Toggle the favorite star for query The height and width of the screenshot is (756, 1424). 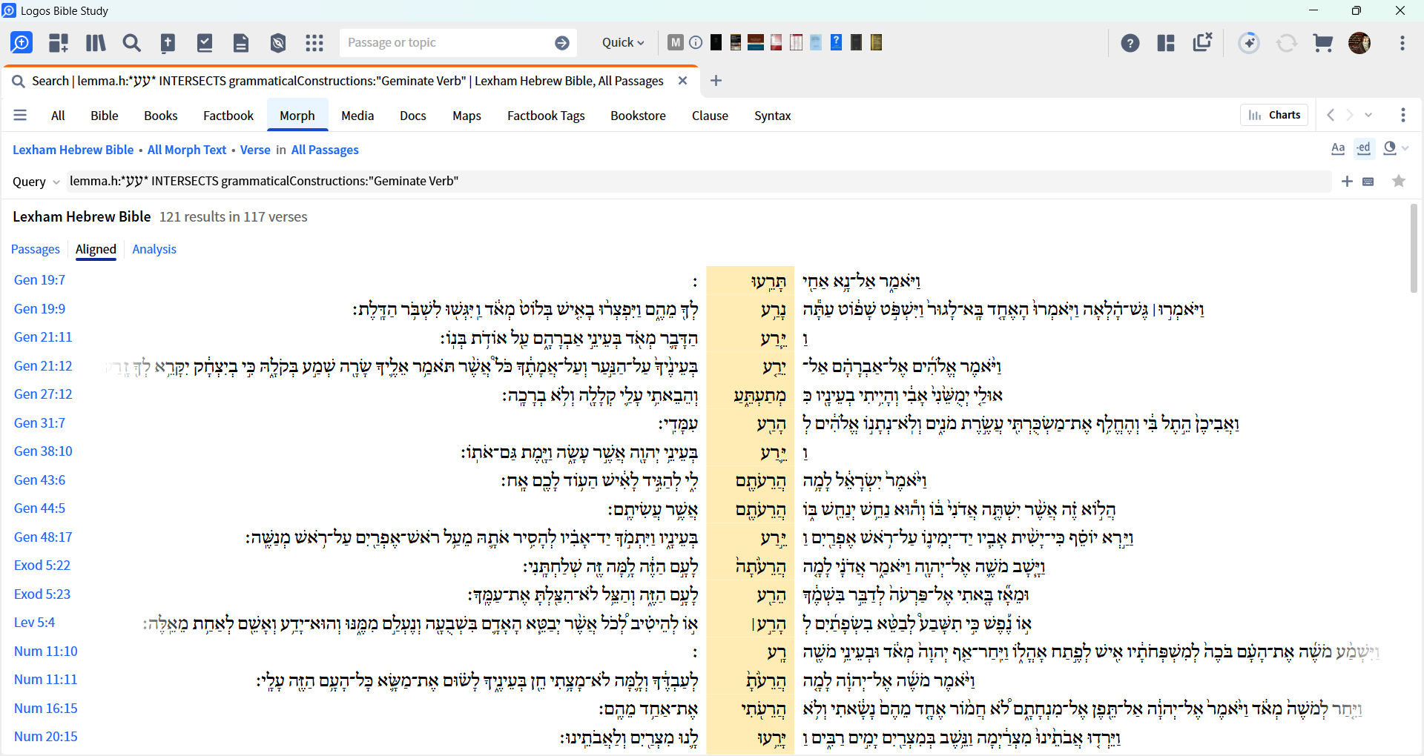coord(1399,182)
